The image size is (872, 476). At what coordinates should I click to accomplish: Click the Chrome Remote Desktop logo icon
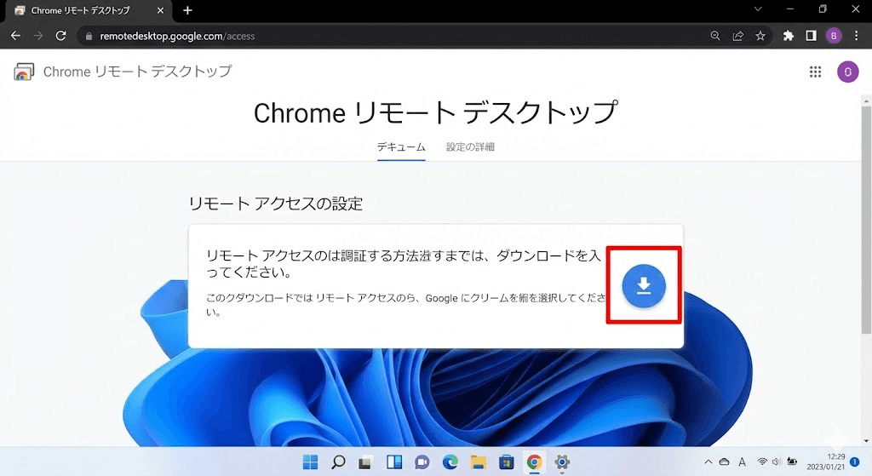point(23,72)
